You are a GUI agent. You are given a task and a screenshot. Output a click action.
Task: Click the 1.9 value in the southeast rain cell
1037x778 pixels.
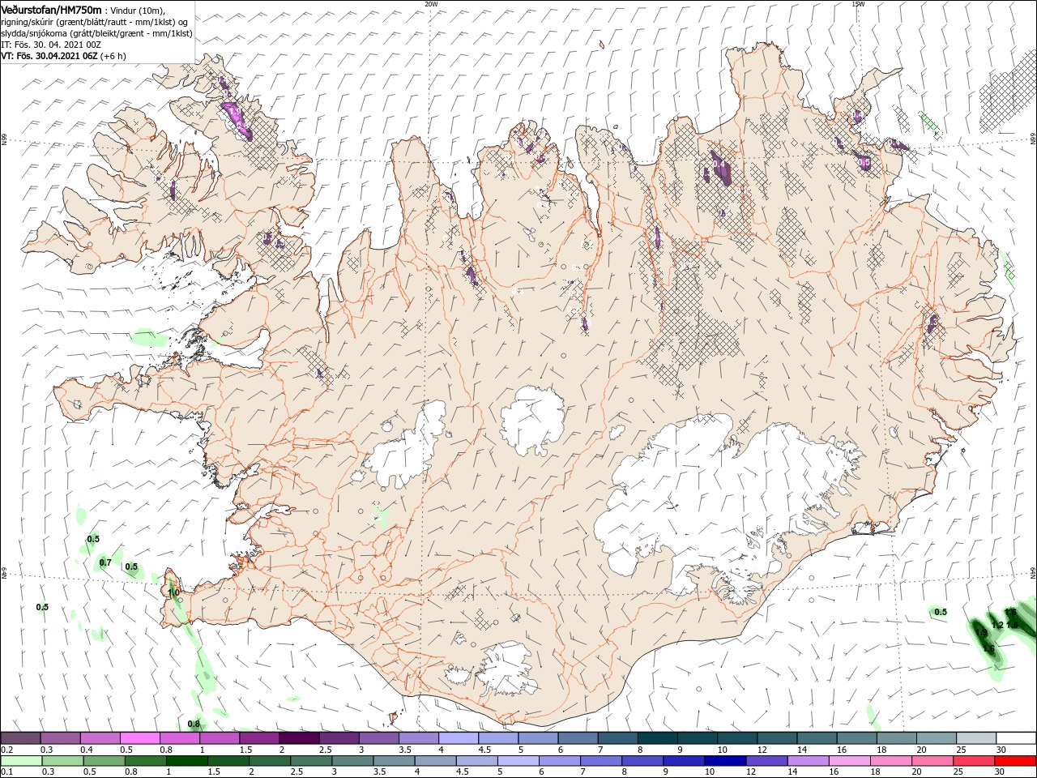tap(981, 632)
